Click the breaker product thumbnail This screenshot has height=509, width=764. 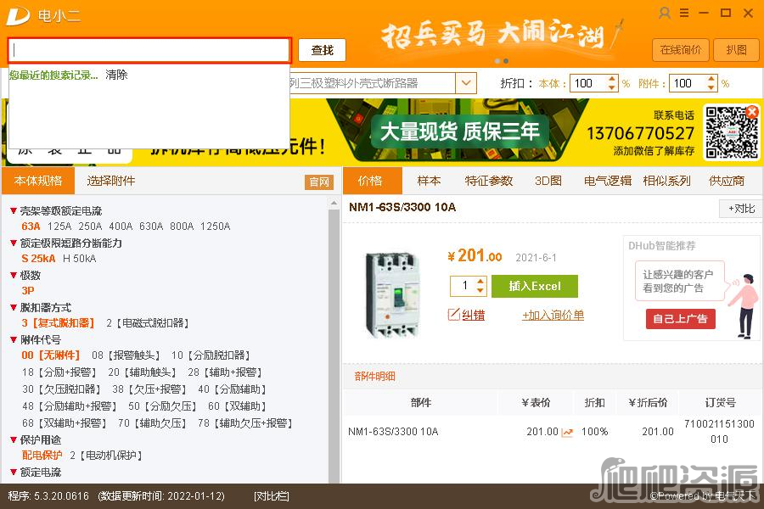[393, 294]
